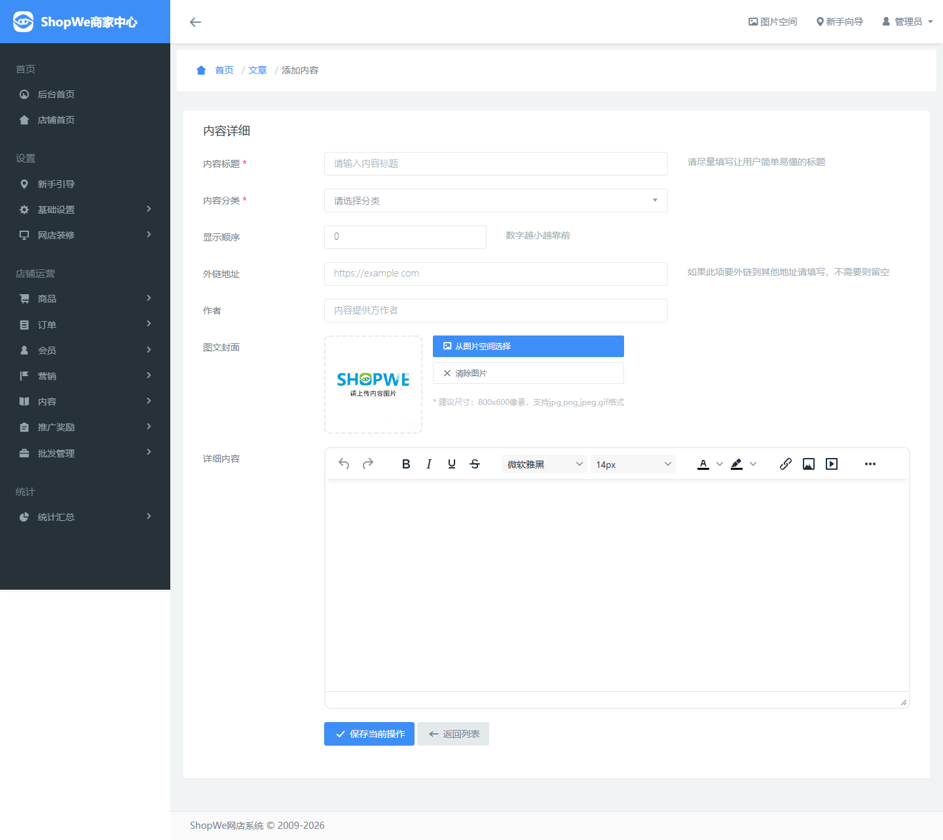Focus the 作者 input field
This screenshot has width=943, height=840.
pos(496,311)
